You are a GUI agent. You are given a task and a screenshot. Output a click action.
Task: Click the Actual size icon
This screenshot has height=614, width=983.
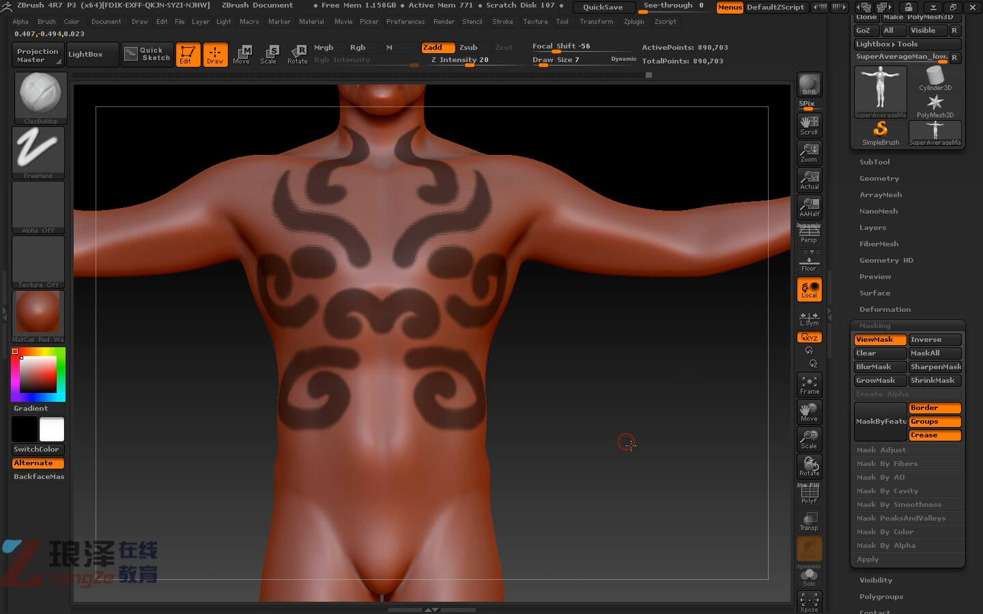click(x=809, y=180)
